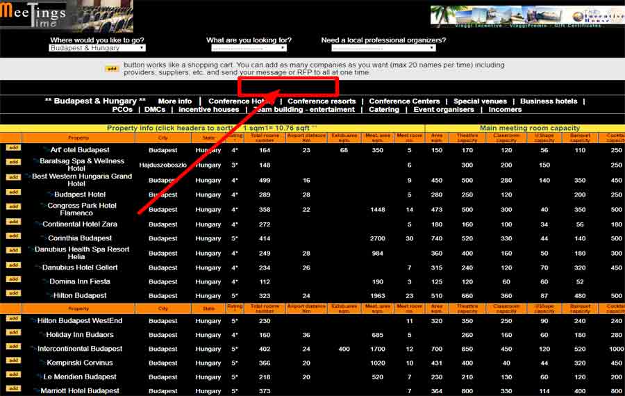Open Holiday Inn Budaors property link

(80, 335)
